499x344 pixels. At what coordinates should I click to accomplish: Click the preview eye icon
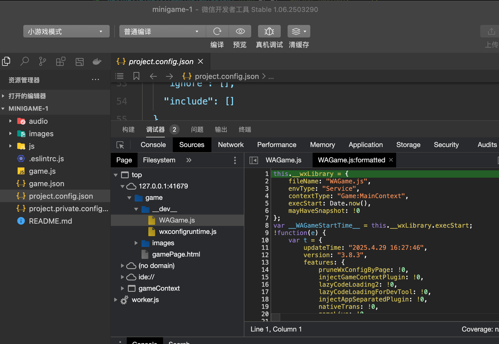[240, 31]
